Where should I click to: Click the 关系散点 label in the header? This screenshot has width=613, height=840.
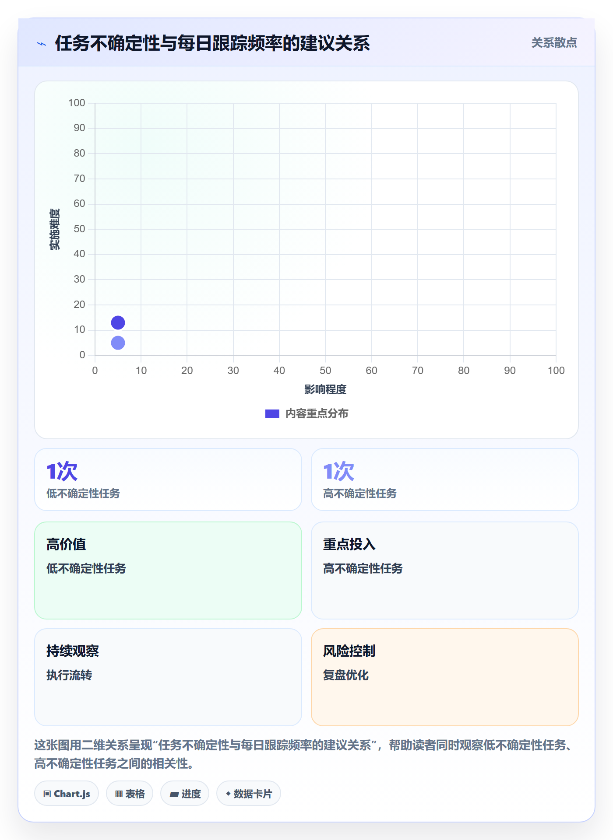[x=554, y=43]
